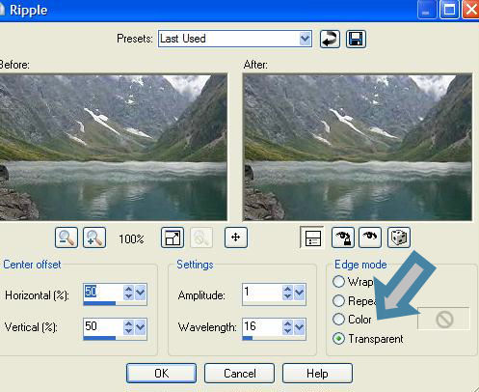The height and width of the screenshot is (392, 479).
Task: Expand the Horizontal offset slider dropdown
Action: pos(141,293)
